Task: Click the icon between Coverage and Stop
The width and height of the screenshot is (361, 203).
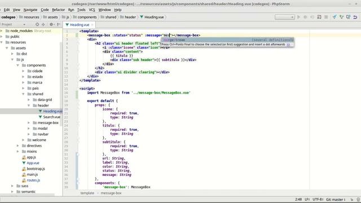Action: pyautogui.click(x=319, y=17)
